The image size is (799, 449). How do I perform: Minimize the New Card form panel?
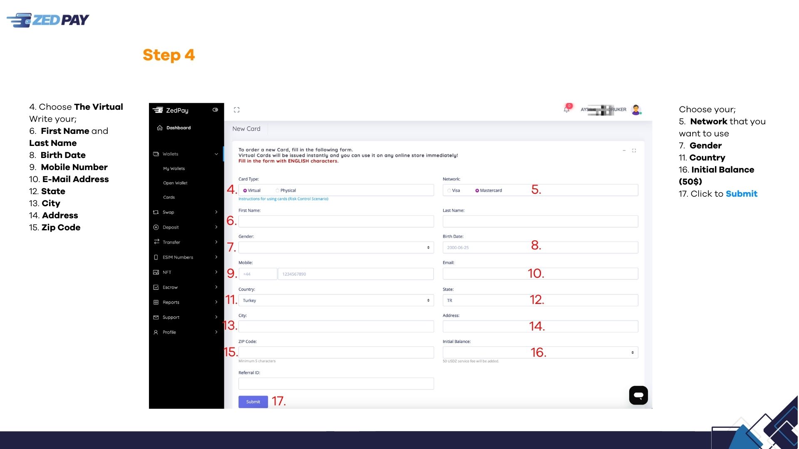(624, 150)
